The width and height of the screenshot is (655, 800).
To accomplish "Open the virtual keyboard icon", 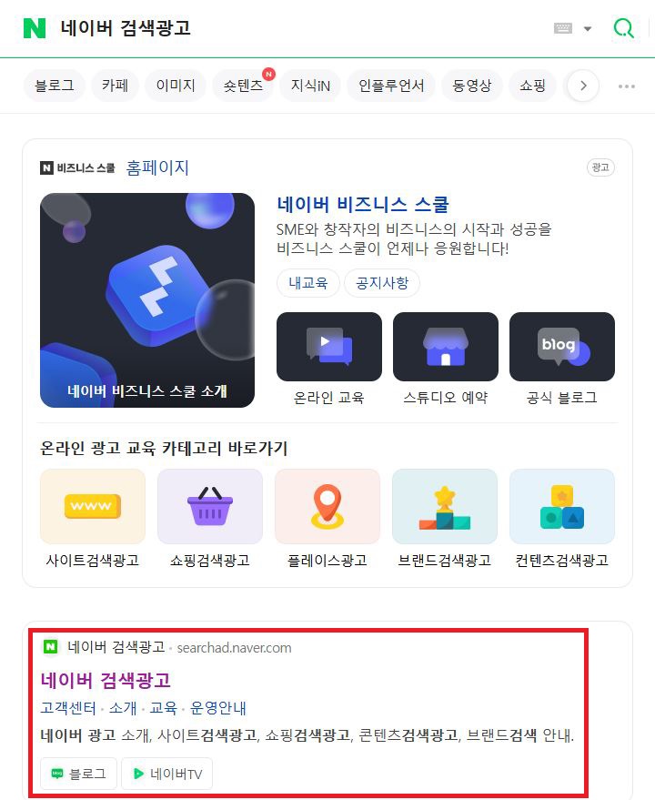I will [x=563, y=28].
